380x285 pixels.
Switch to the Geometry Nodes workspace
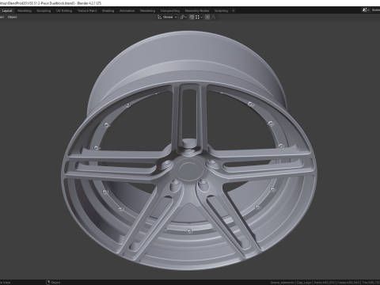pos(197,11)
